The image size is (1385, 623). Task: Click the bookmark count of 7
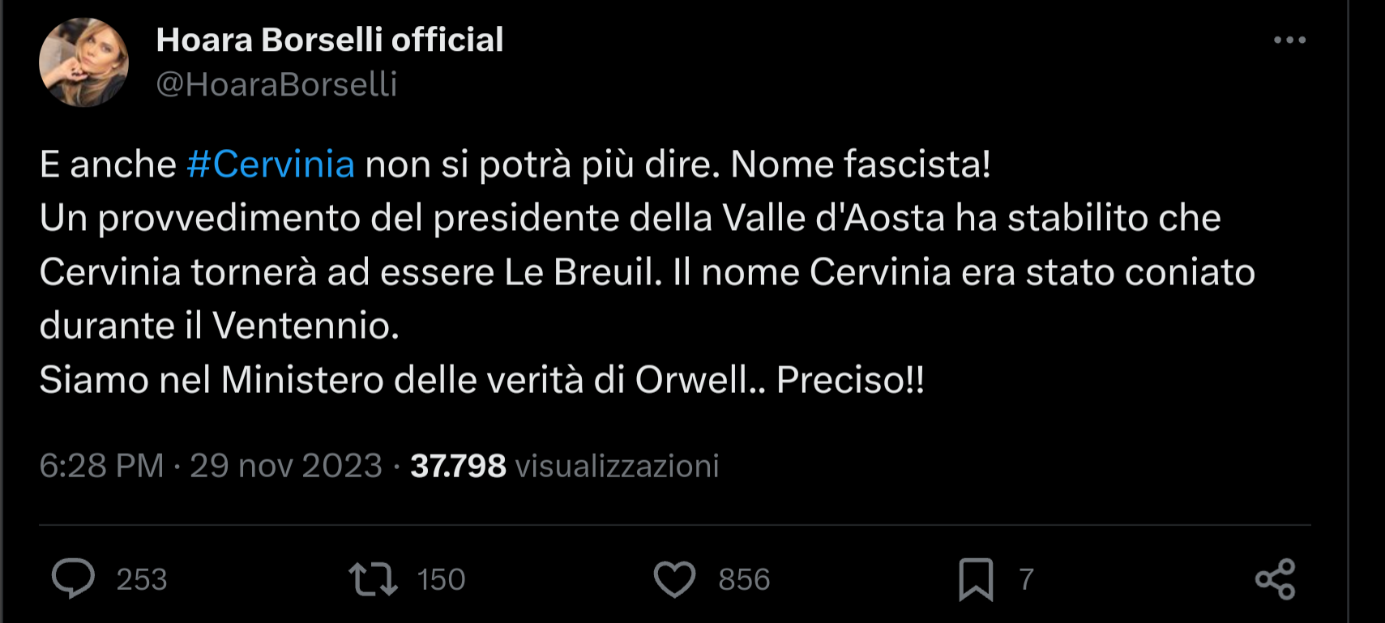[1026, 579]
